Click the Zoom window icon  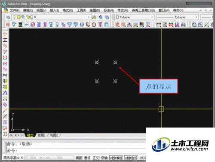point(200,25)
